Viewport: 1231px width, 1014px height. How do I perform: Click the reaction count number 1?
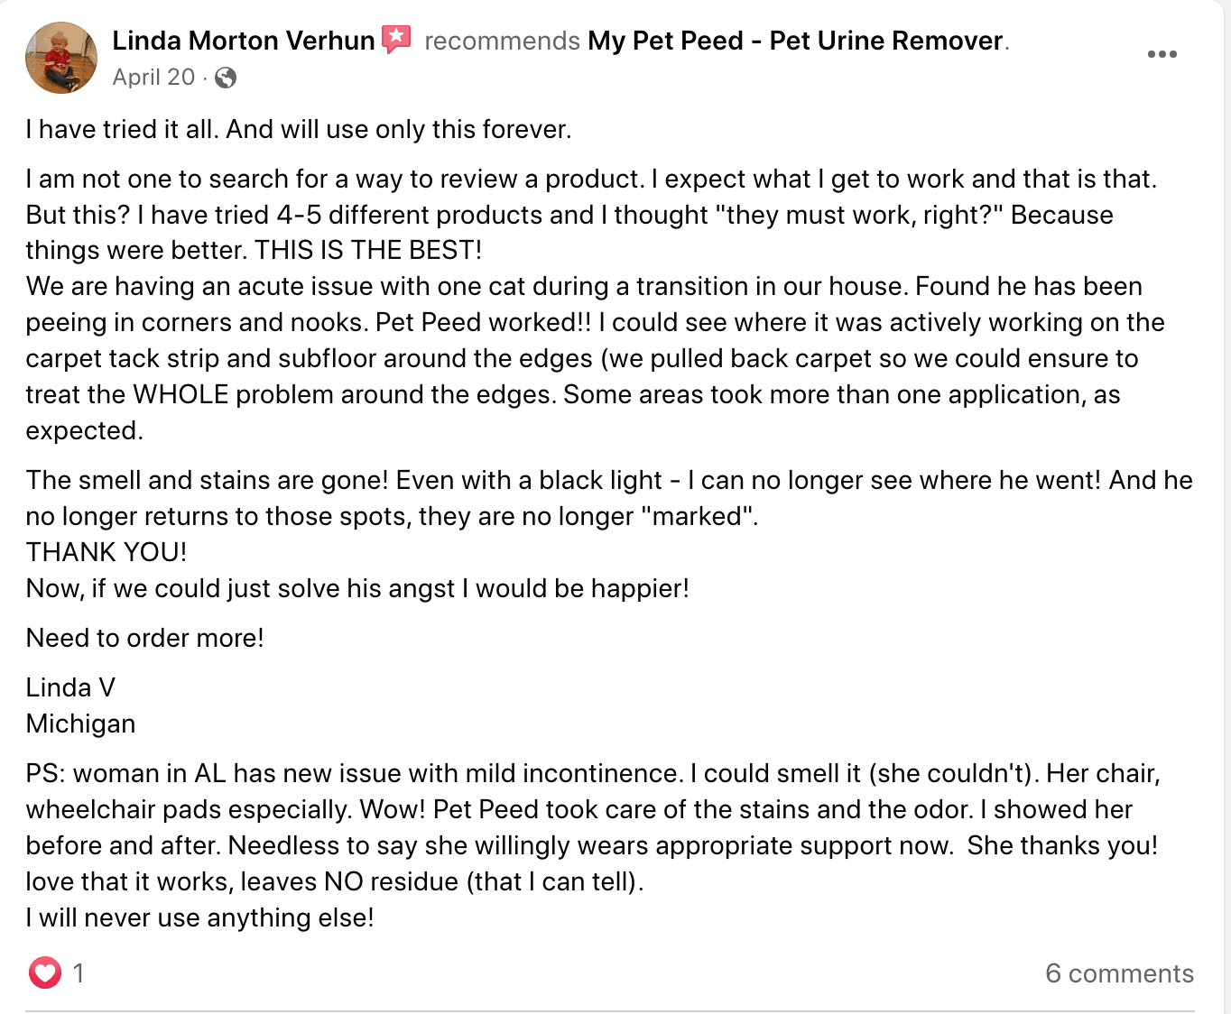(x=79, y=973)
